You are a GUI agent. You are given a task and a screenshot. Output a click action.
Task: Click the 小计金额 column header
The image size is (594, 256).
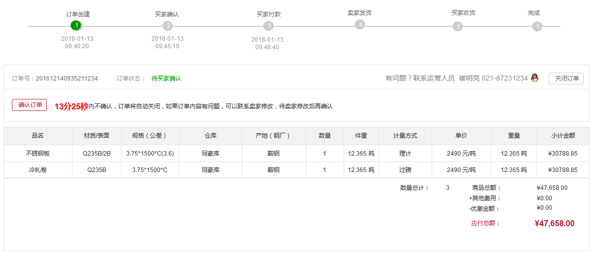563,136
